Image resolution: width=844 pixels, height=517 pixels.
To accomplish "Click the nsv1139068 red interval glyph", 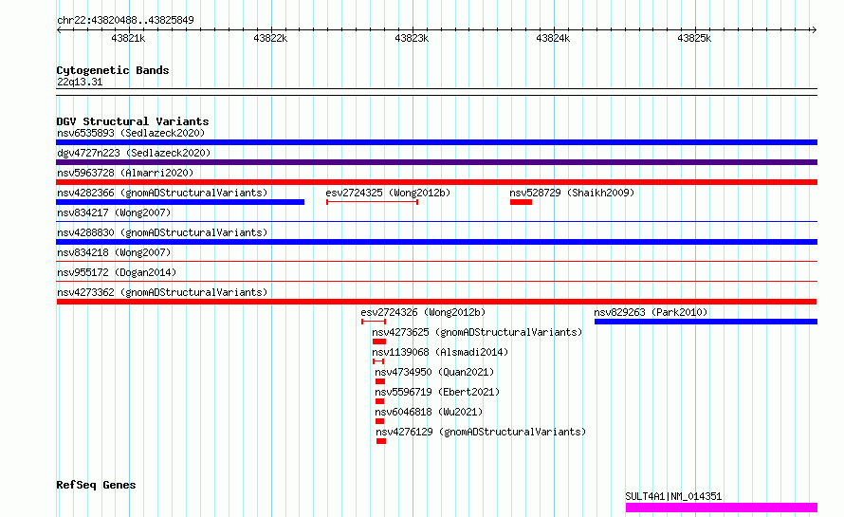I will click(378, 361).
